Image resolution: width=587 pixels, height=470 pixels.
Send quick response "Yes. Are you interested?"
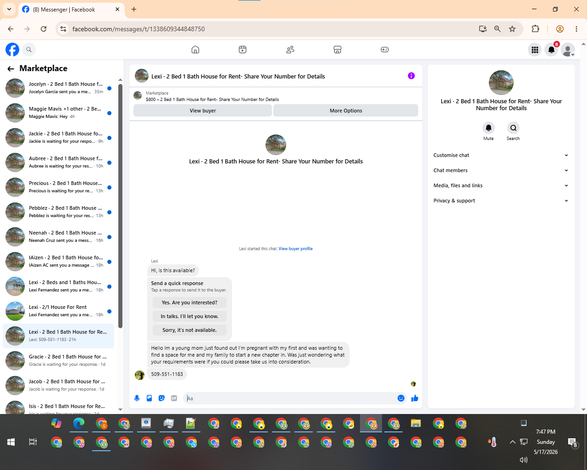(x=189, y=302)
